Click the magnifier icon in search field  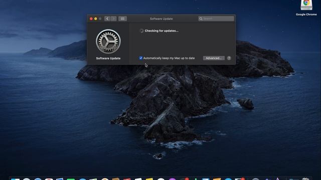(x=201, y=19)
